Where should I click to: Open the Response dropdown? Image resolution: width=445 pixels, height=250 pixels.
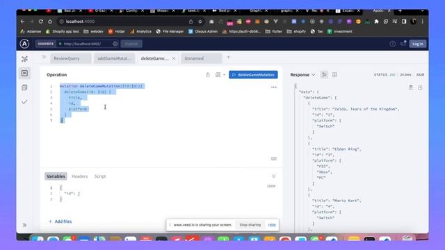point(302,75)
